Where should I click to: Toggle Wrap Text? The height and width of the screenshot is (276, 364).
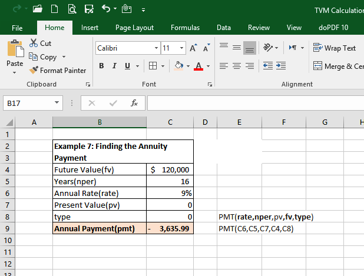(x=335, y=48)
